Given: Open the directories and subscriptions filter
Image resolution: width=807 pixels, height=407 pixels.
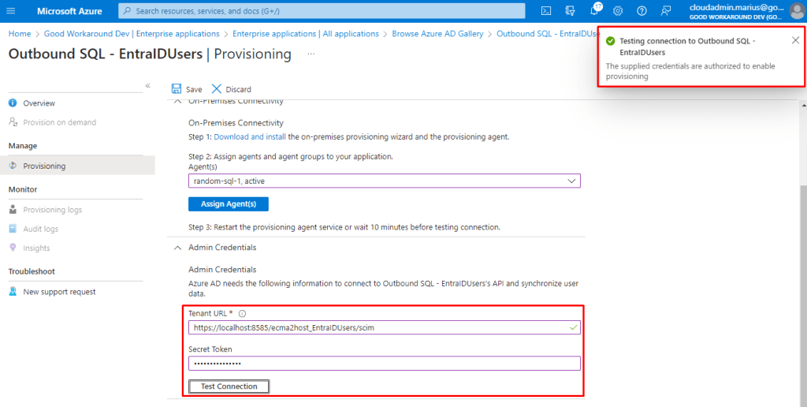Looking at the screenshot, I should (x=570, y=11).
